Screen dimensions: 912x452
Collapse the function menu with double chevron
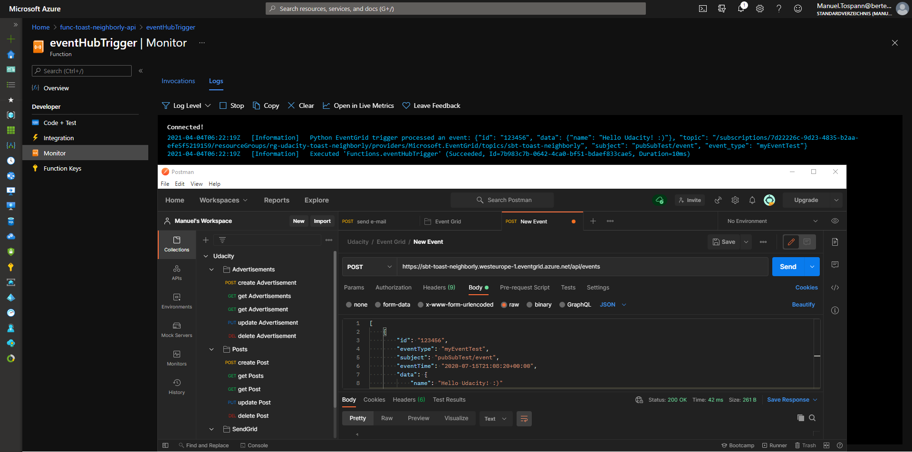pyautogui.click(x=141, y=71)
